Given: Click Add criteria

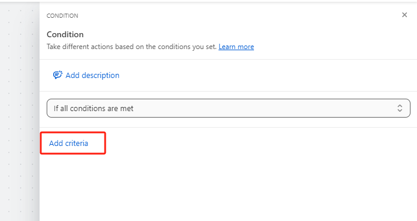Looking at the screenshot, I should point(69,143).
